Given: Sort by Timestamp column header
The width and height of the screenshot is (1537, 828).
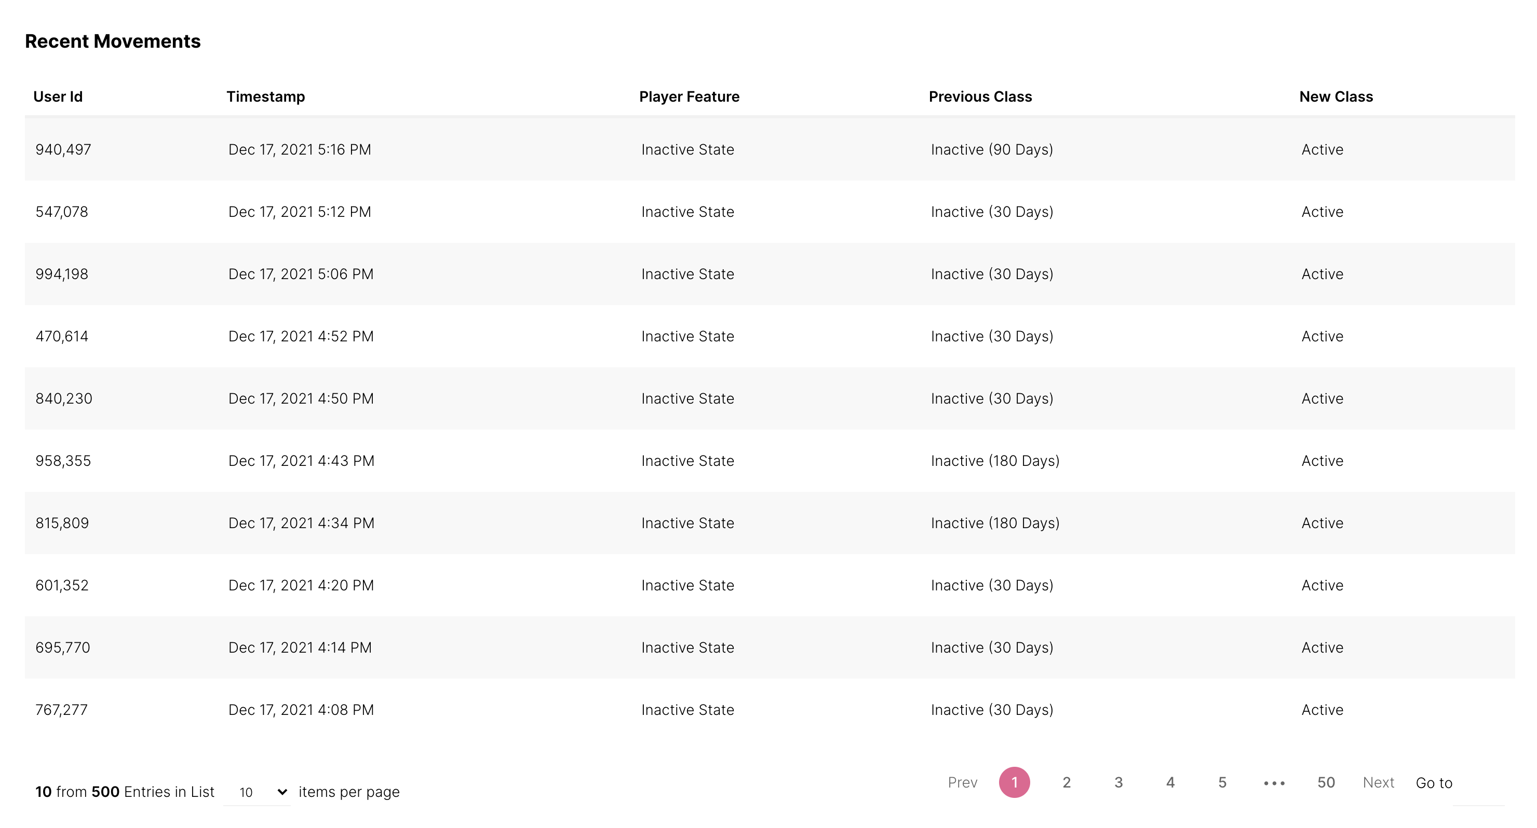Looking at the screenshot, I should (x=265, y=96).
